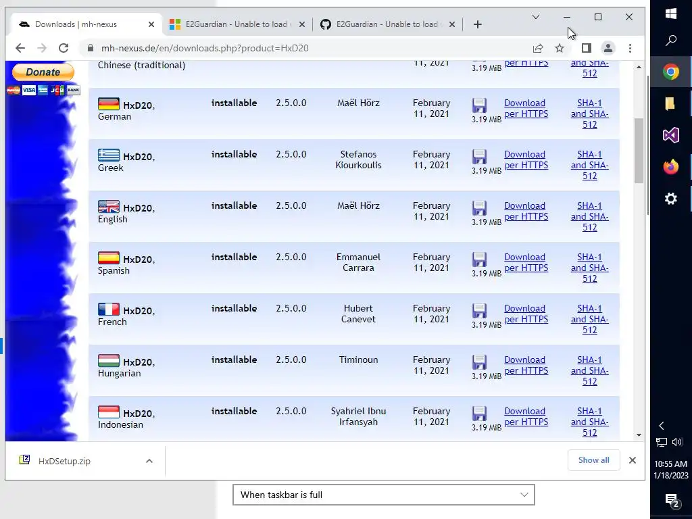Launch Visual Studio from the taskbar
Viewport: 692px width, 519px height.
671,135
